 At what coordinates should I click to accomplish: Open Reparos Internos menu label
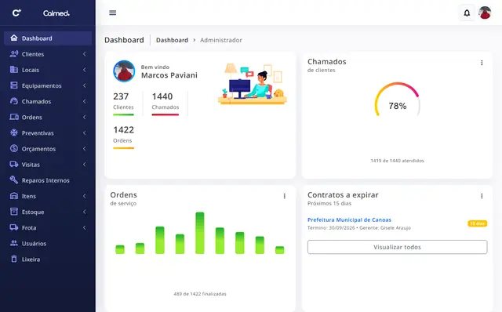(x=45, y=180)
